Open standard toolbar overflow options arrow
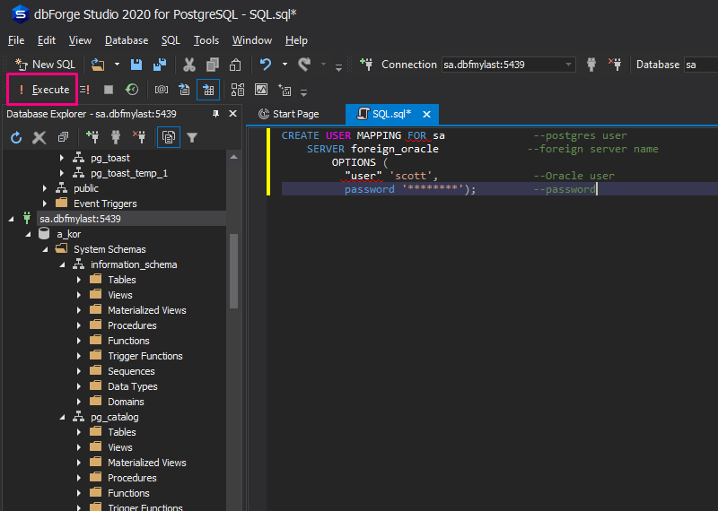718x511 pixels. (339, 67)
